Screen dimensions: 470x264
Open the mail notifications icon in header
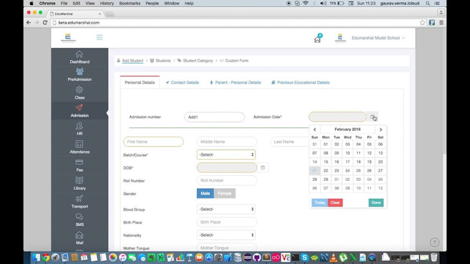pos(318,39)
